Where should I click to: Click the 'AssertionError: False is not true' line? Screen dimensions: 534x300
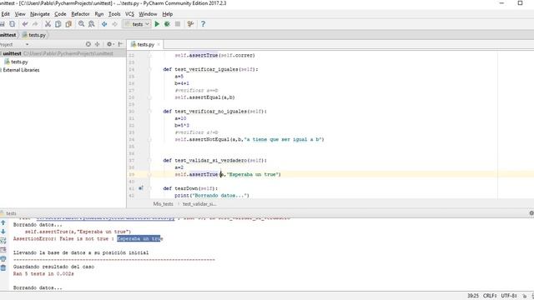coord(88,239)
